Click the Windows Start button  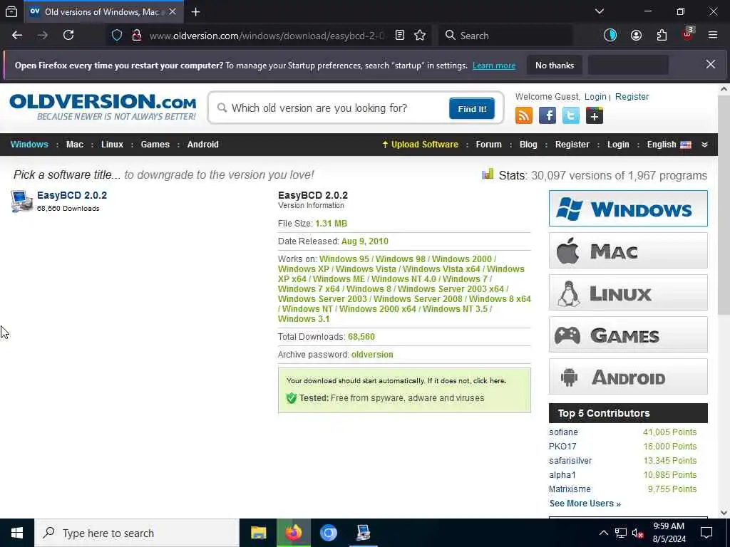tap(17, 533)
